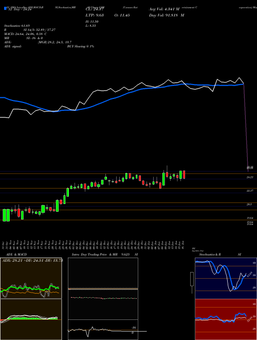This screenshot has height=340, width=257.
Task: Click the 24.27 price axis label
Action: (250, 177)
